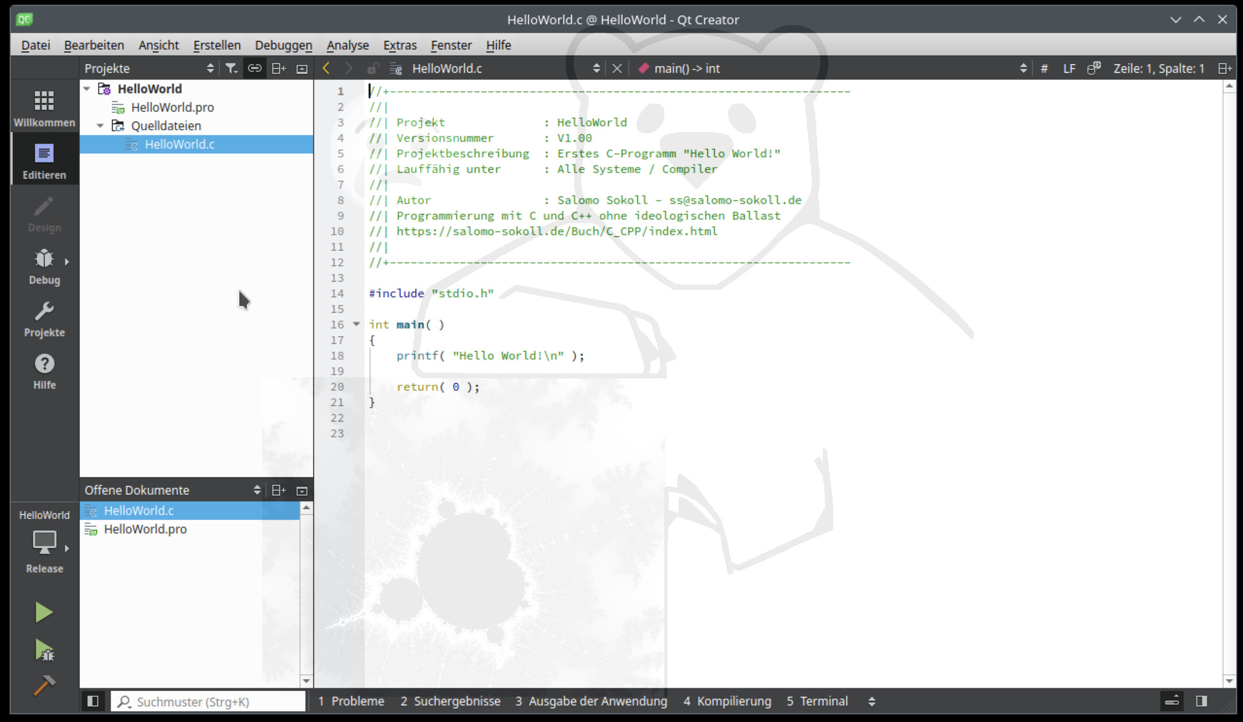Open the Erstellen menu
This screenshot has width=1243, height=722.
click(217, 45)
